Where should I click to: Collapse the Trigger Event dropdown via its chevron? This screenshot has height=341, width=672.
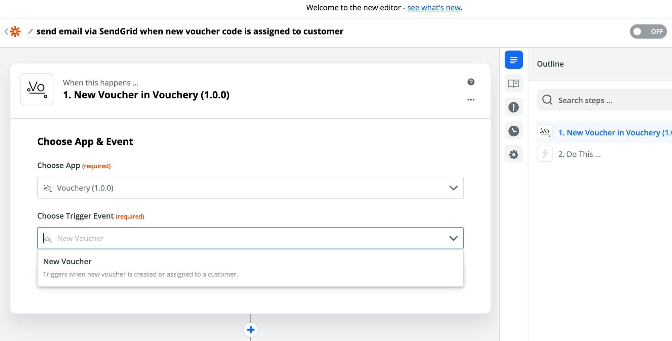453,238
